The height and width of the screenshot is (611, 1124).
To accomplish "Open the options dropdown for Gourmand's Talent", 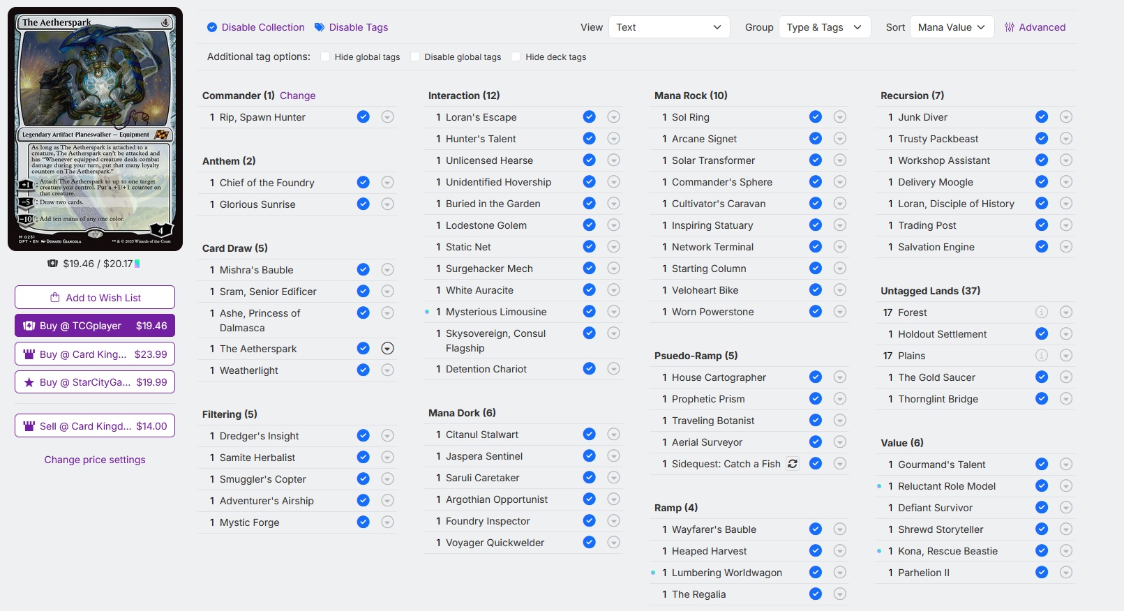I will click(x=1066, y=465).
